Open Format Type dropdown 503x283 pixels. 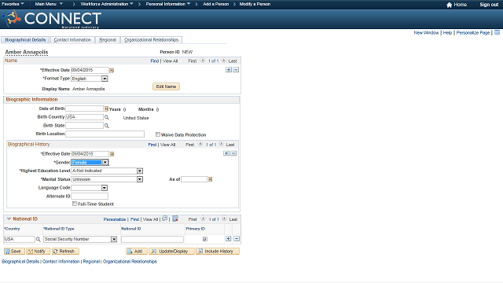coord(105,79)
